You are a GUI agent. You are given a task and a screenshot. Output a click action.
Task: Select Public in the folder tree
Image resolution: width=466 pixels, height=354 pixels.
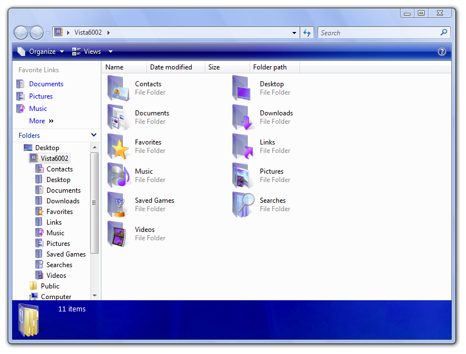point(50,286)
